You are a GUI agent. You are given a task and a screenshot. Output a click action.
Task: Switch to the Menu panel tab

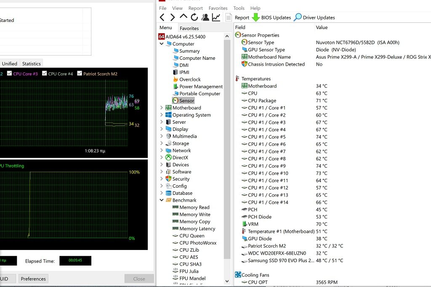(x=165, y=27)
